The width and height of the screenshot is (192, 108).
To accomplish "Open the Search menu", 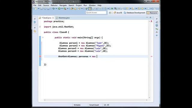I will pyautogui.click(x=71, y=5).
